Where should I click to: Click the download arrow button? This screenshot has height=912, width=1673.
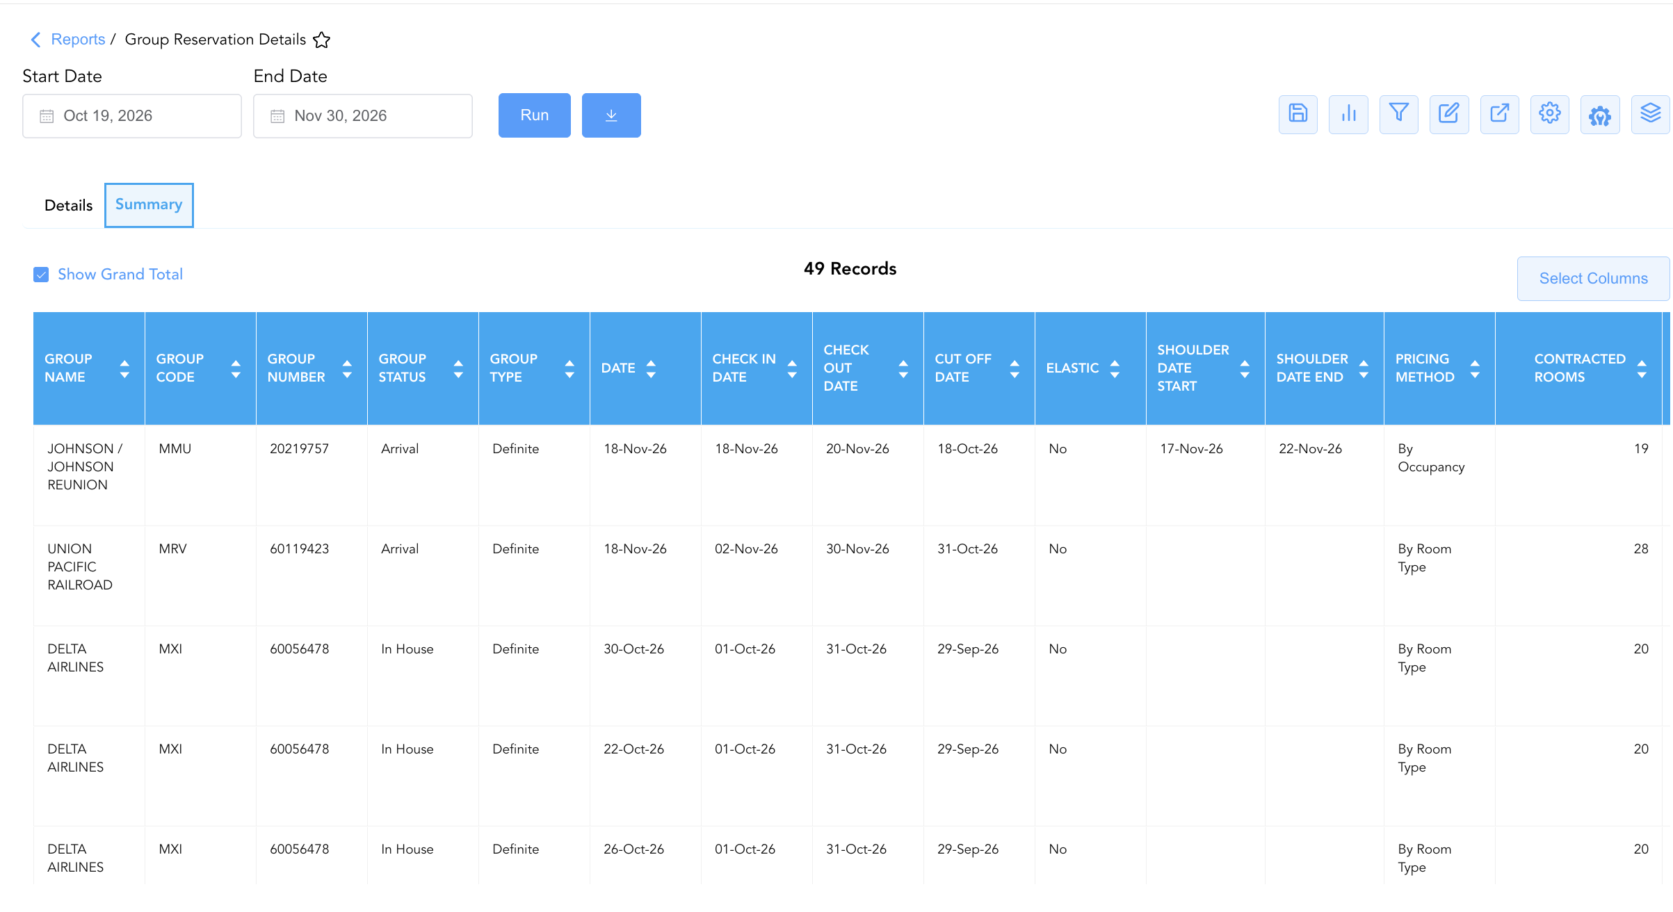point(611,115)
